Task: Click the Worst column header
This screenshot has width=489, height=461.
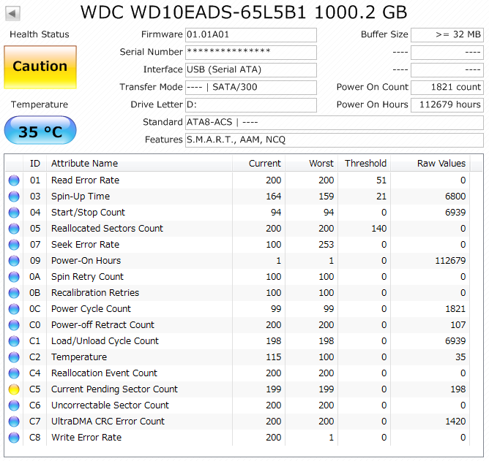Action: pos(312,164)
